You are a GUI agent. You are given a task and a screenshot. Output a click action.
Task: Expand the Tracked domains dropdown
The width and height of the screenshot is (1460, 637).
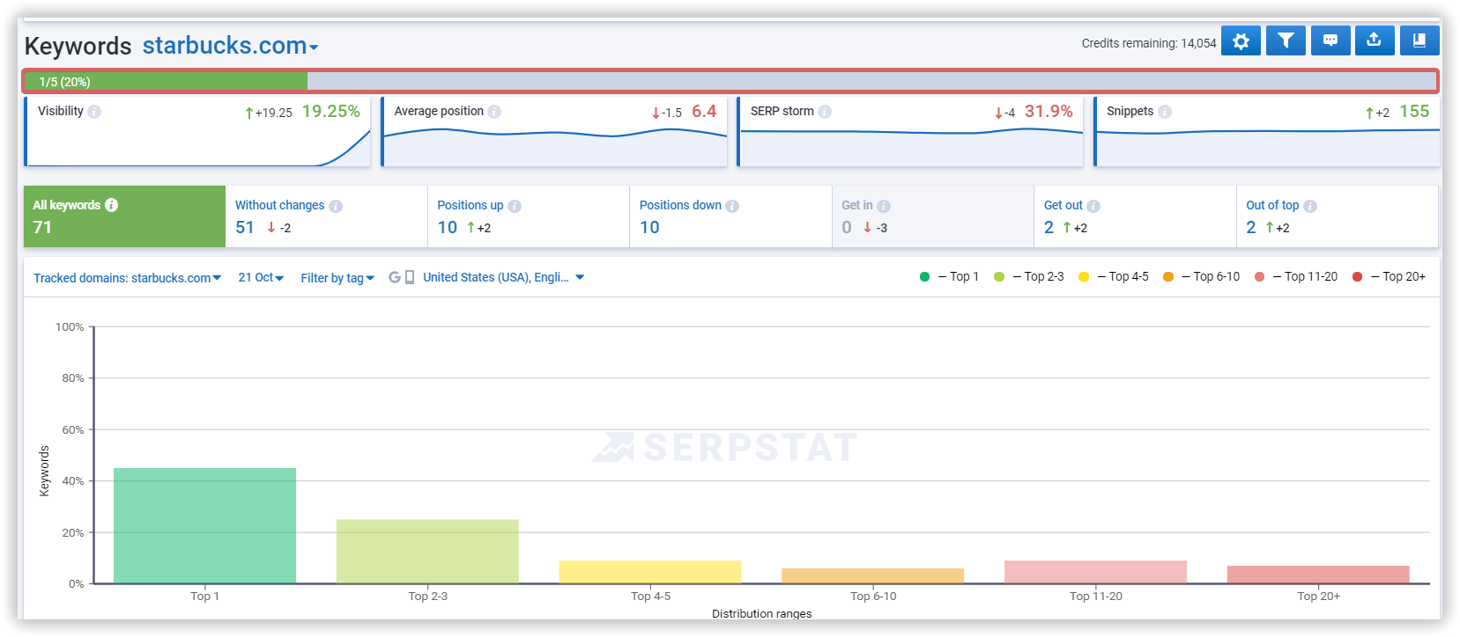tap(128, 278)
